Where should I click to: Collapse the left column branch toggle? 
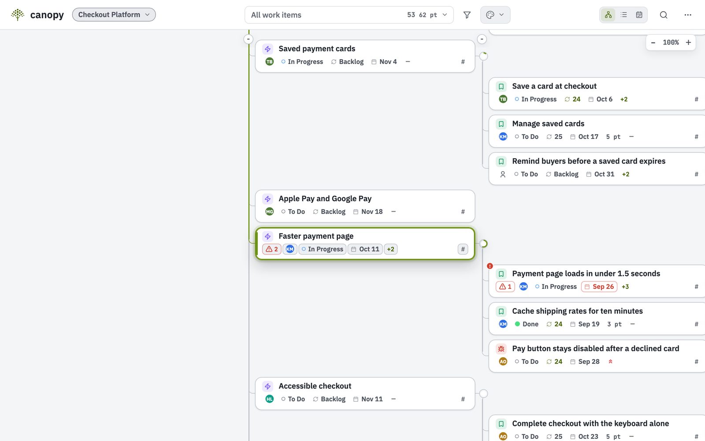[249, 39]
